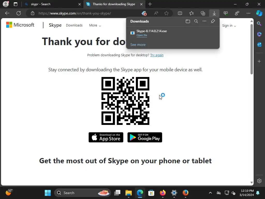The height and width of the screenshot is (199, 265).
Task: Go back with the back arrow
Action: (7, 13)
